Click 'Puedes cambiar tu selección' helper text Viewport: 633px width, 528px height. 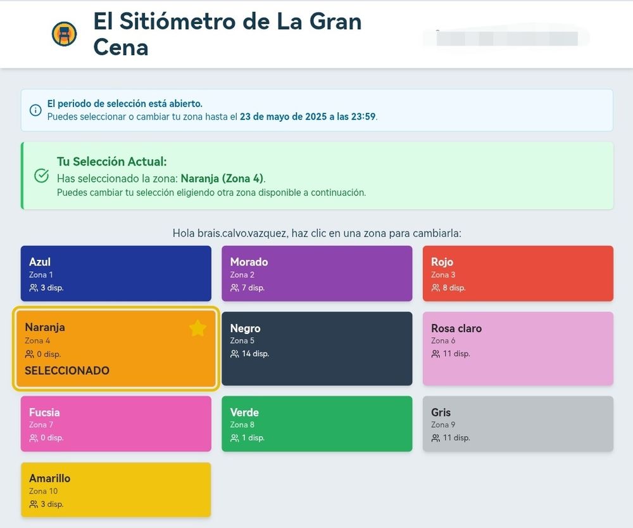click(x=211, y=193)
